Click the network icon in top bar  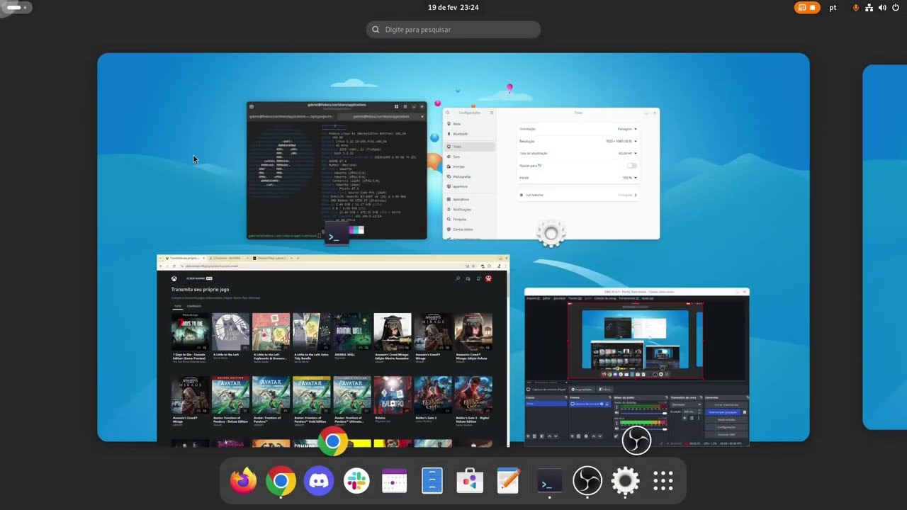pos(869,8)
